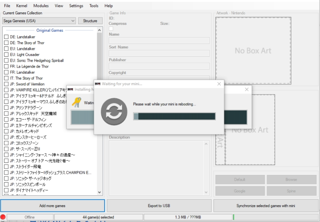Open the View menu

[59, 6]
